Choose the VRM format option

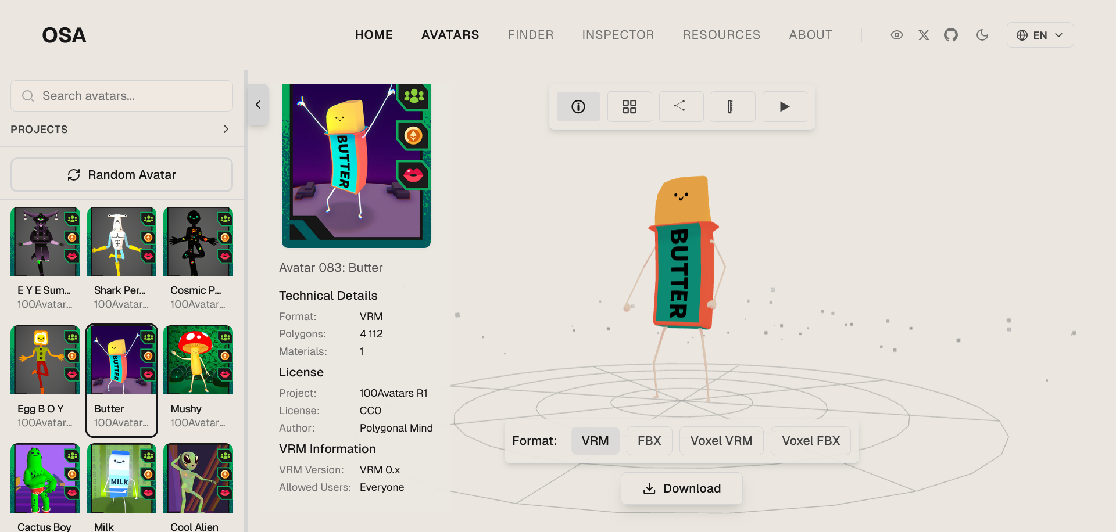tap(595, 441)
